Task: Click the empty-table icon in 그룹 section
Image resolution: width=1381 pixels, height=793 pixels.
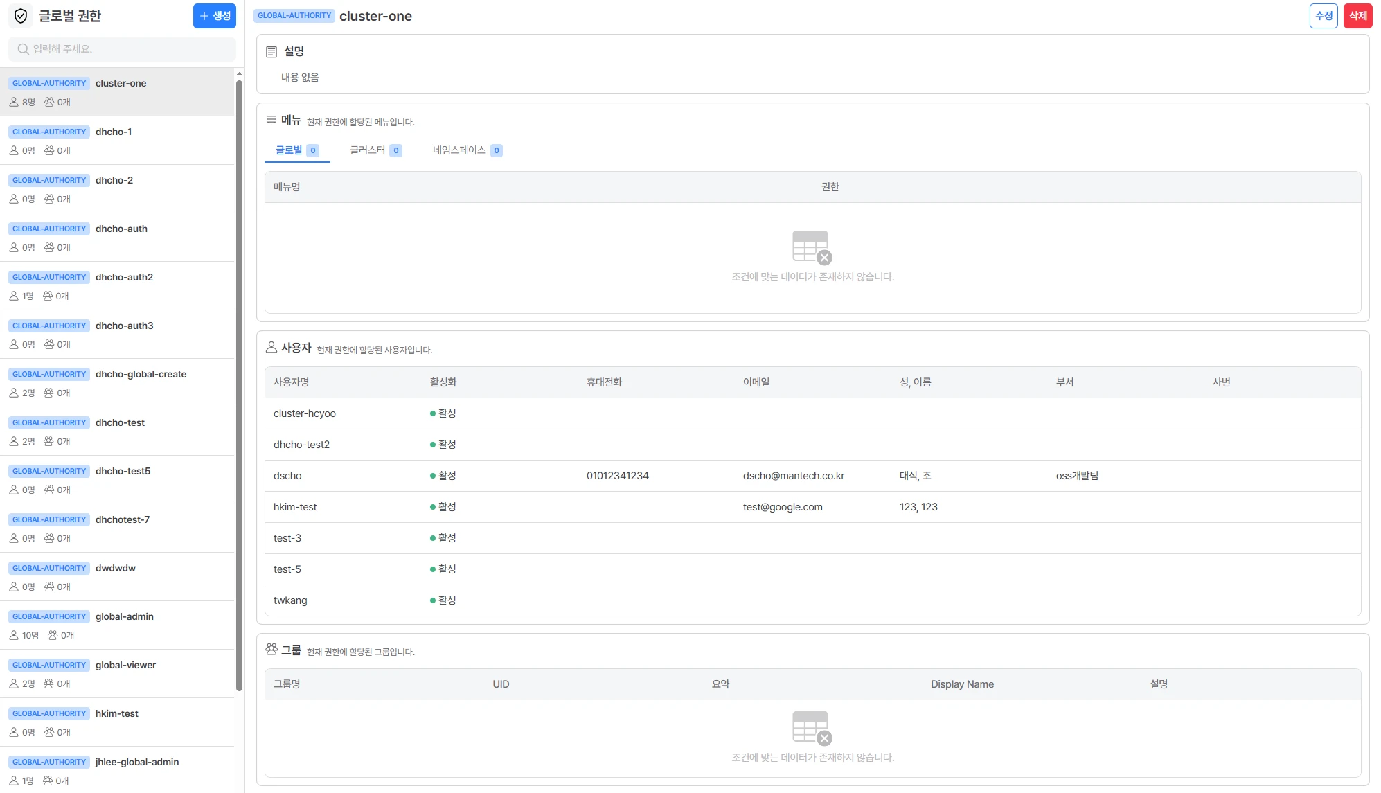Action: 812,728
